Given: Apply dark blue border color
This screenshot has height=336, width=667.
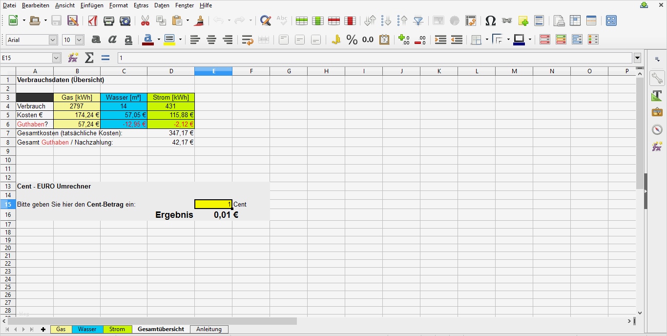Looking at the screenshot, I should point(519,40).
